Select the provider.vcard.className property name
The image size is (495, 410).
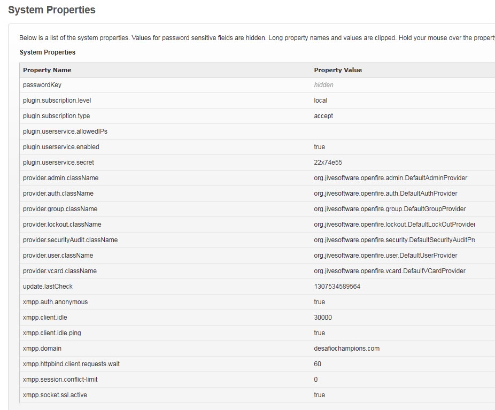[60, 270]
